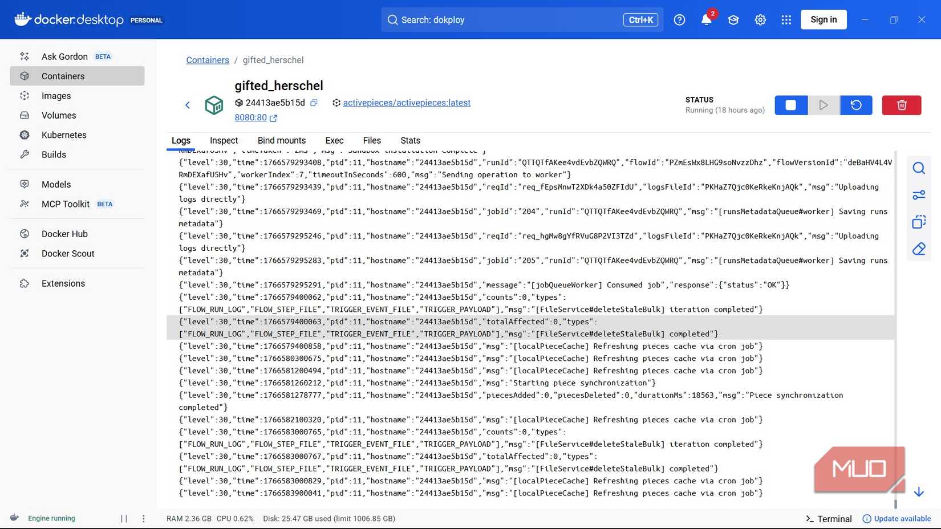Open the Stats tab
Viewport: 941px width, 529px height.
click(409, 140)
